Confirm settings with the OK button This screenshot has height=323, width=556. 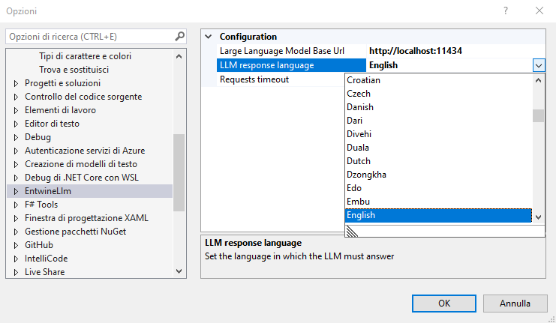click(444, 304)
